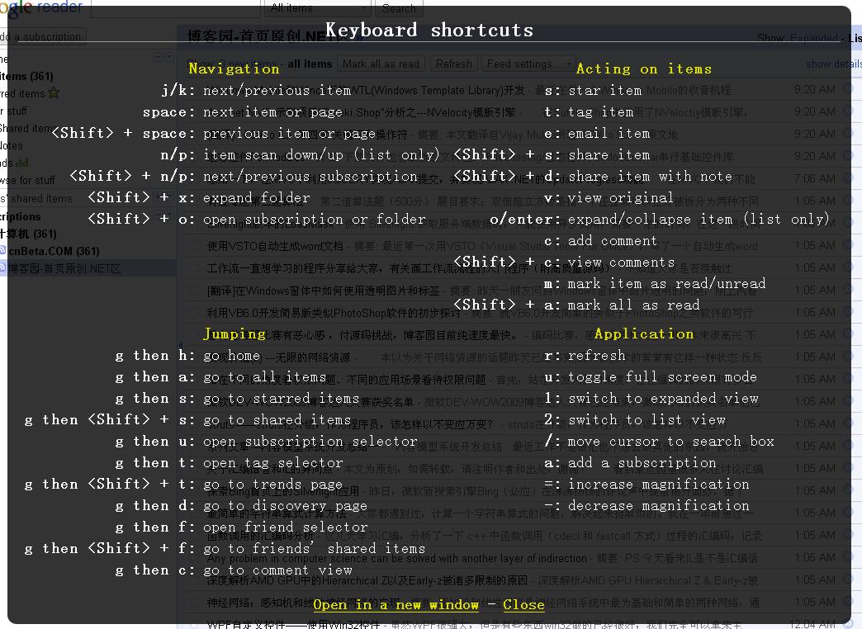
Task: Click the 'Navigation' section heading
Action: pyautogui.click(x=234, y=69)
